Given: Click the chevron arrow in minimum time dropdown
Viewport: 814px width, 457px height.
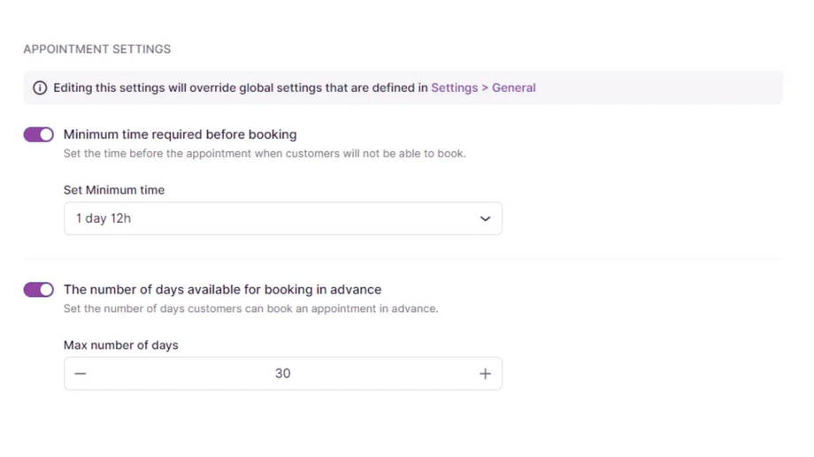Looking at the screenshot, I should pyautogui.click(x=485, y=219).
